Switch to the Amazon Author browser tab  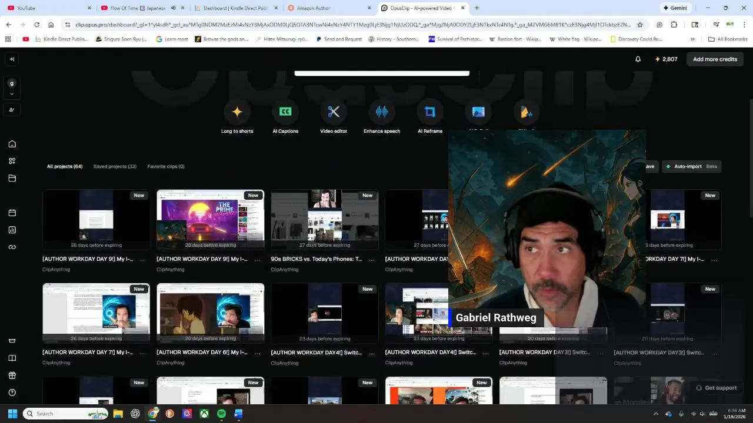pyautogui.click(x=329, y=8)
